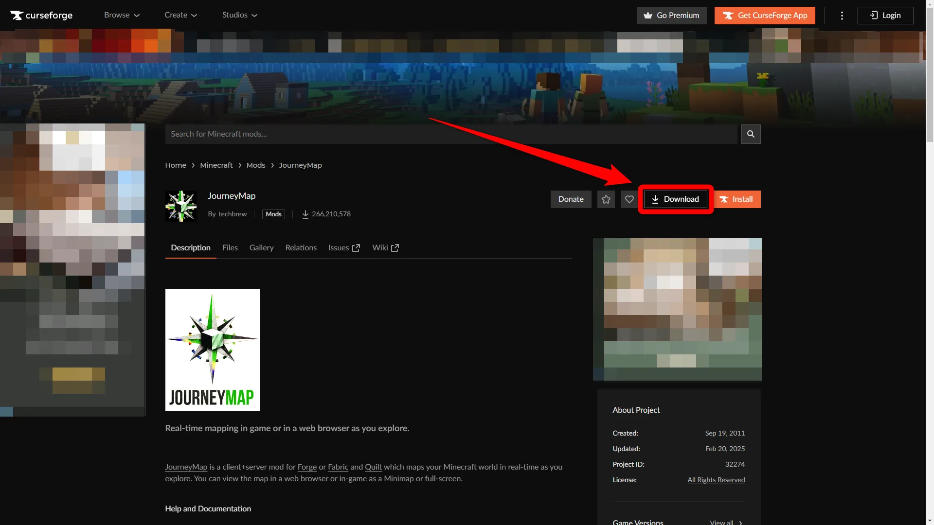Click the JourneyMap project title
The height and width of the screenshot is (525, 934).
click(x=232, y=196)
